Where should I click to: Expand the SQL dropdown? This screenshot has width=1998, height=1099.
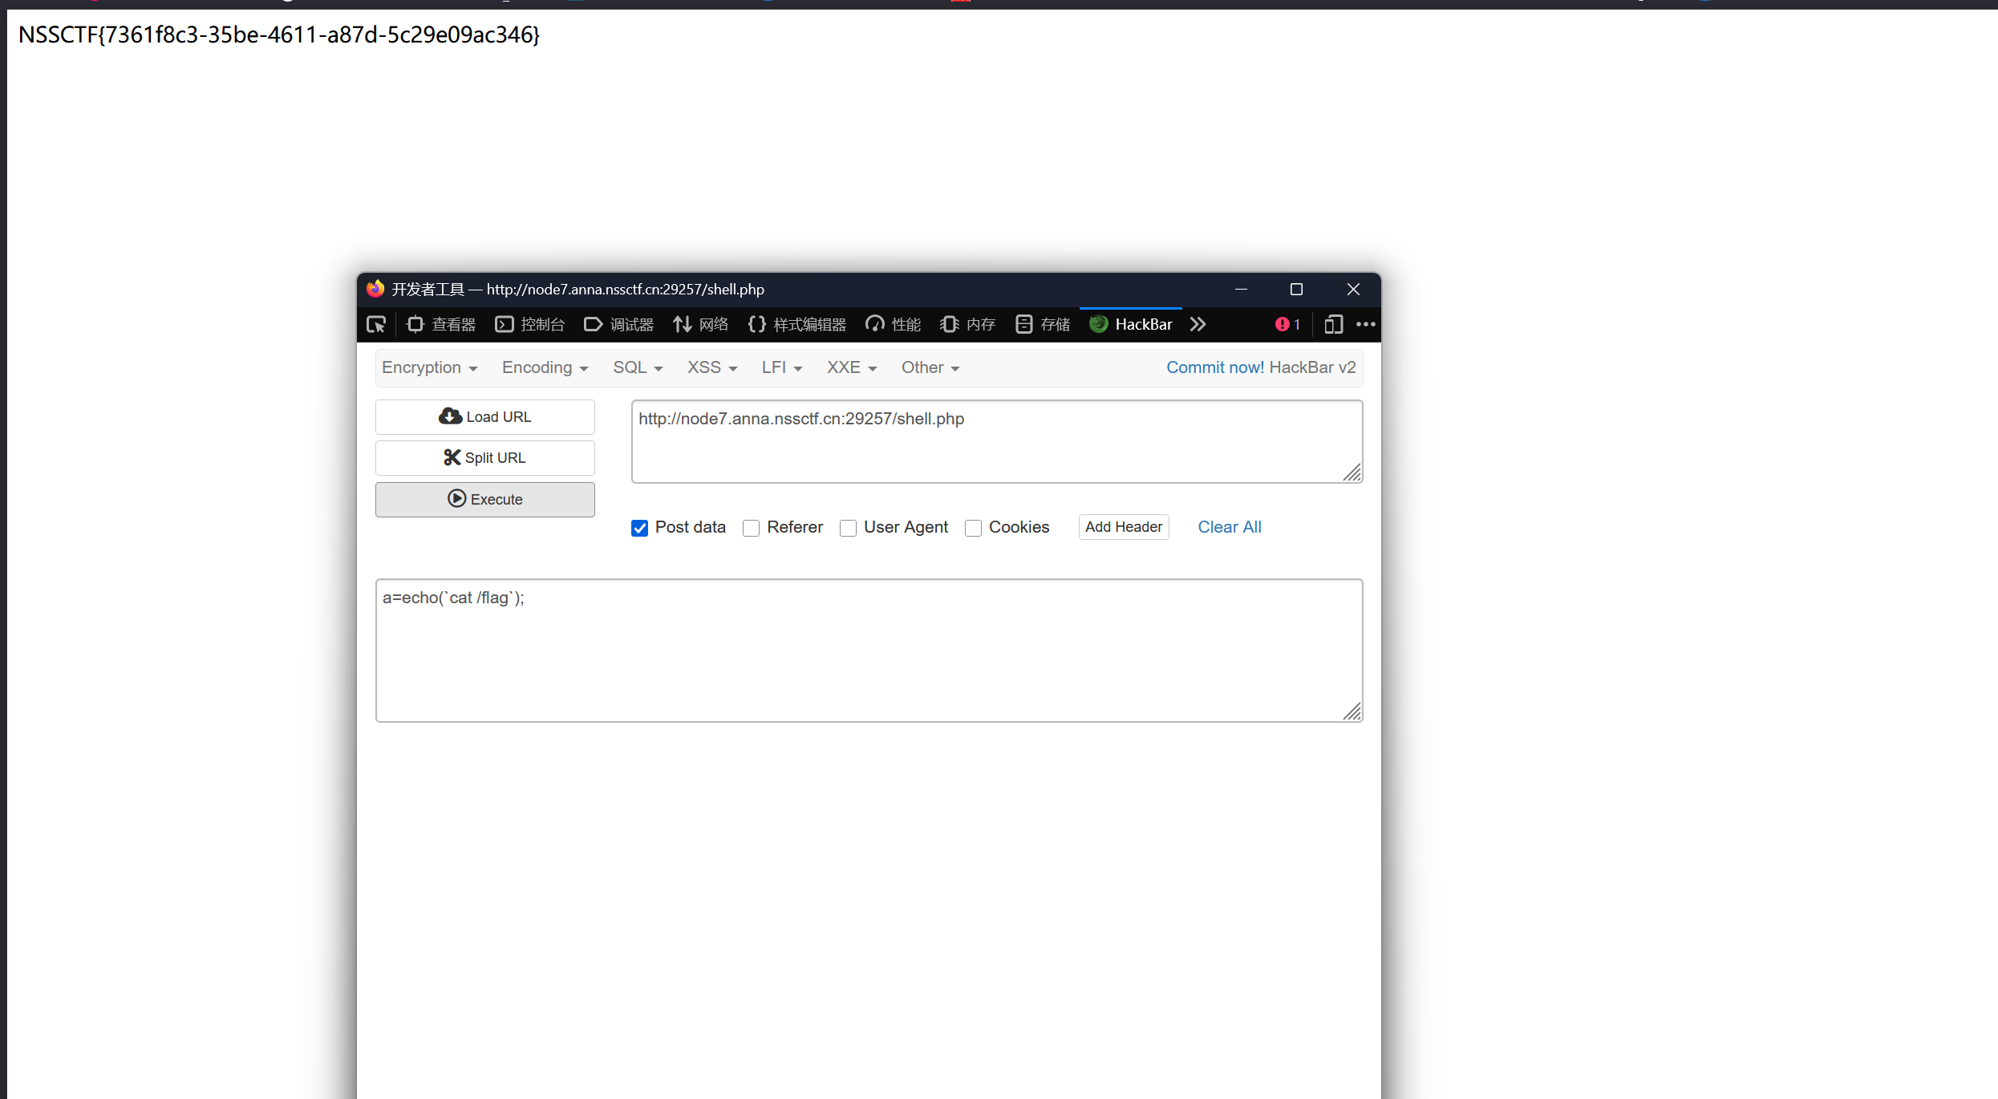[638, 368]
